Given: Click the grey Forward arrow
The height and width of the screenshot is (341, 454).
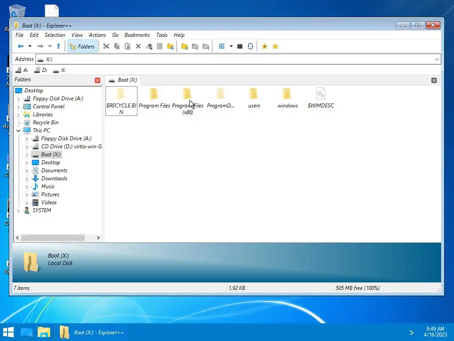Looking at the screenshot, I should coord(40,46).
